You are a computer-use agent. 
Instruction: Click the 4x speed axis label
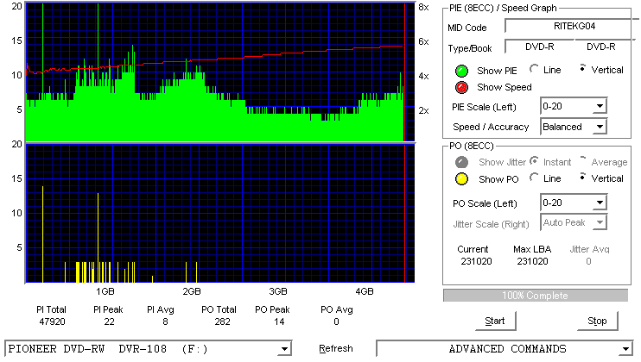423,76
